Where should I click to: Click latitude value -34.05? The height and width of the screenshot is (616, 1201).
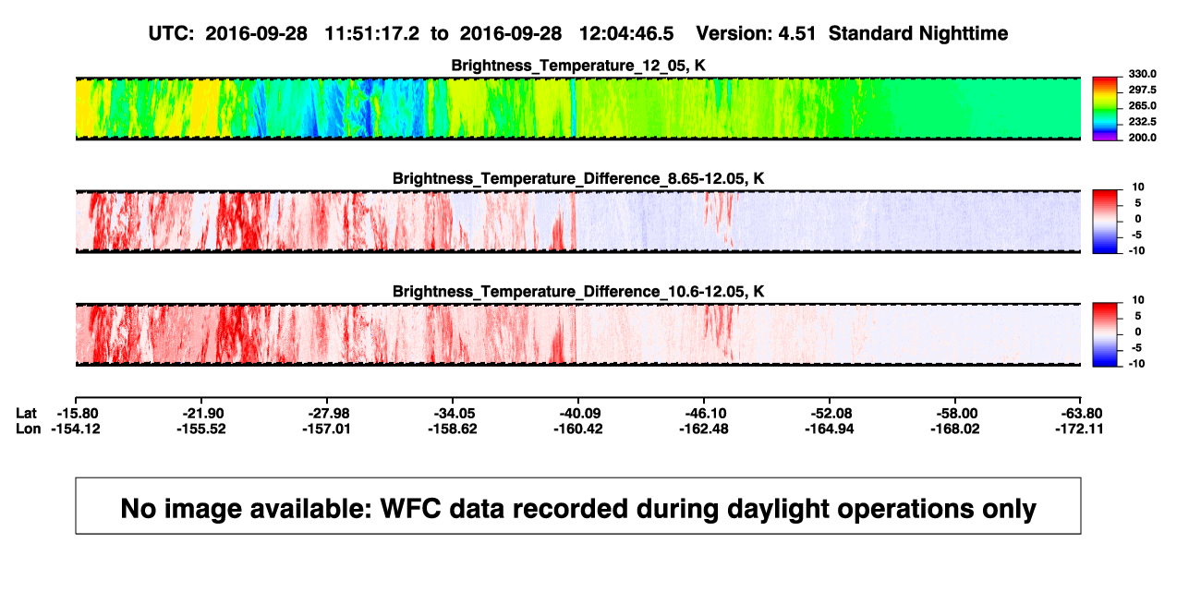(x=453, y=413)
